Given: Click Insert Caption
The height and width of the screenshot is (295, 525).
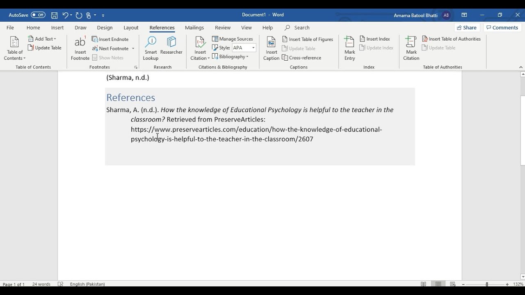Looking at the screenshot, I should 271,48.
